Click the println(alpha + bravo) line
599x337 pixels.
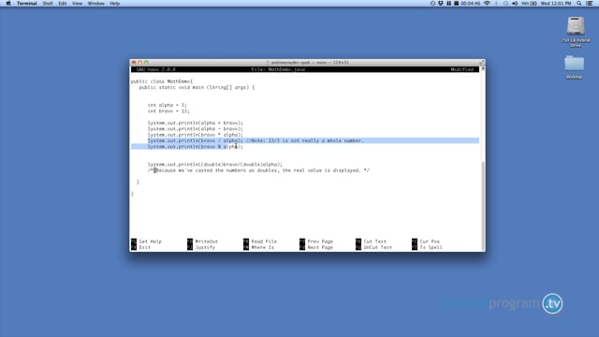pyautogui.click(x=196, y=123)
